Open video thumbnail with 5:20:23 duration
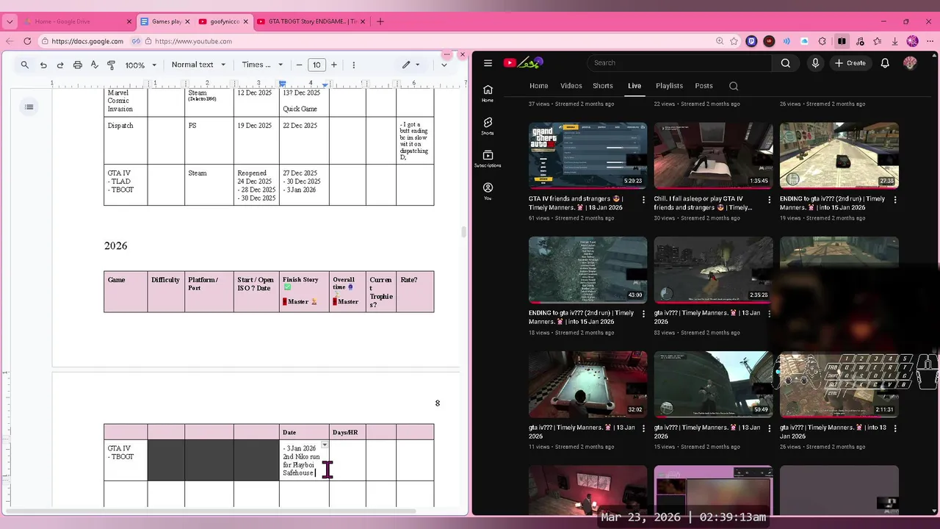Viewport: 940px width, 529px height. pos(587,156)
